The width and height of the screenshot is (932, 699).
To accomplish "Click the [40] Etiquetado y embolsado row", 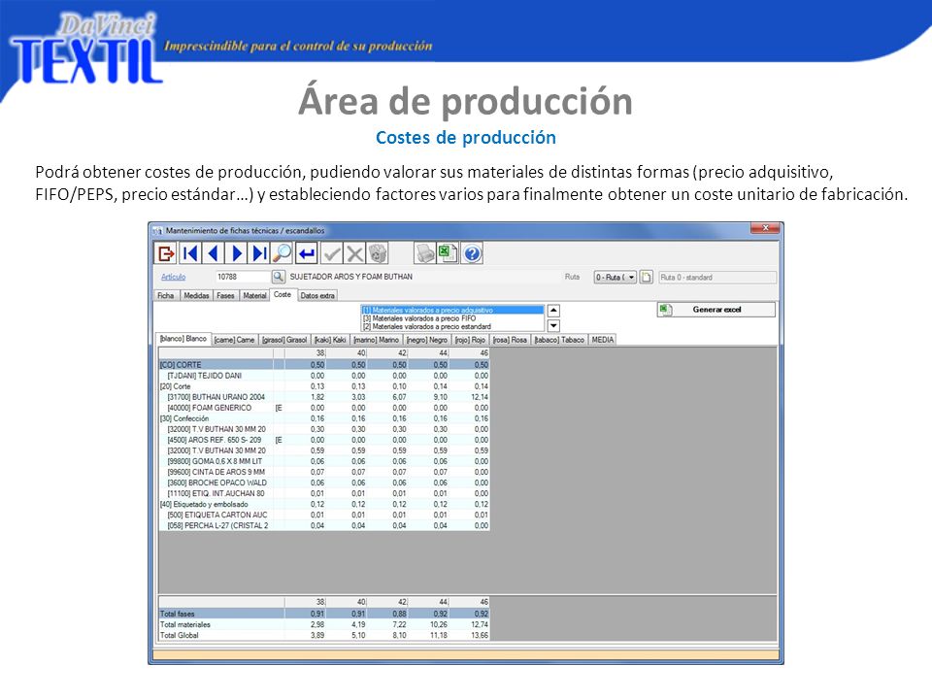I will pos(324,504).
